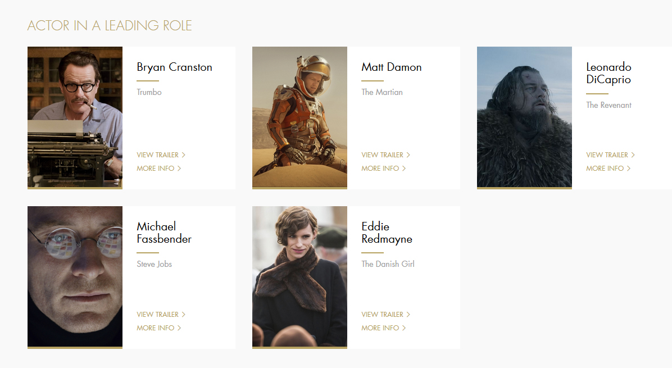This screenshot has width=672, height=368.
Task: Select the Michael Fassbender name heading
Action: (x=164, y=233)
